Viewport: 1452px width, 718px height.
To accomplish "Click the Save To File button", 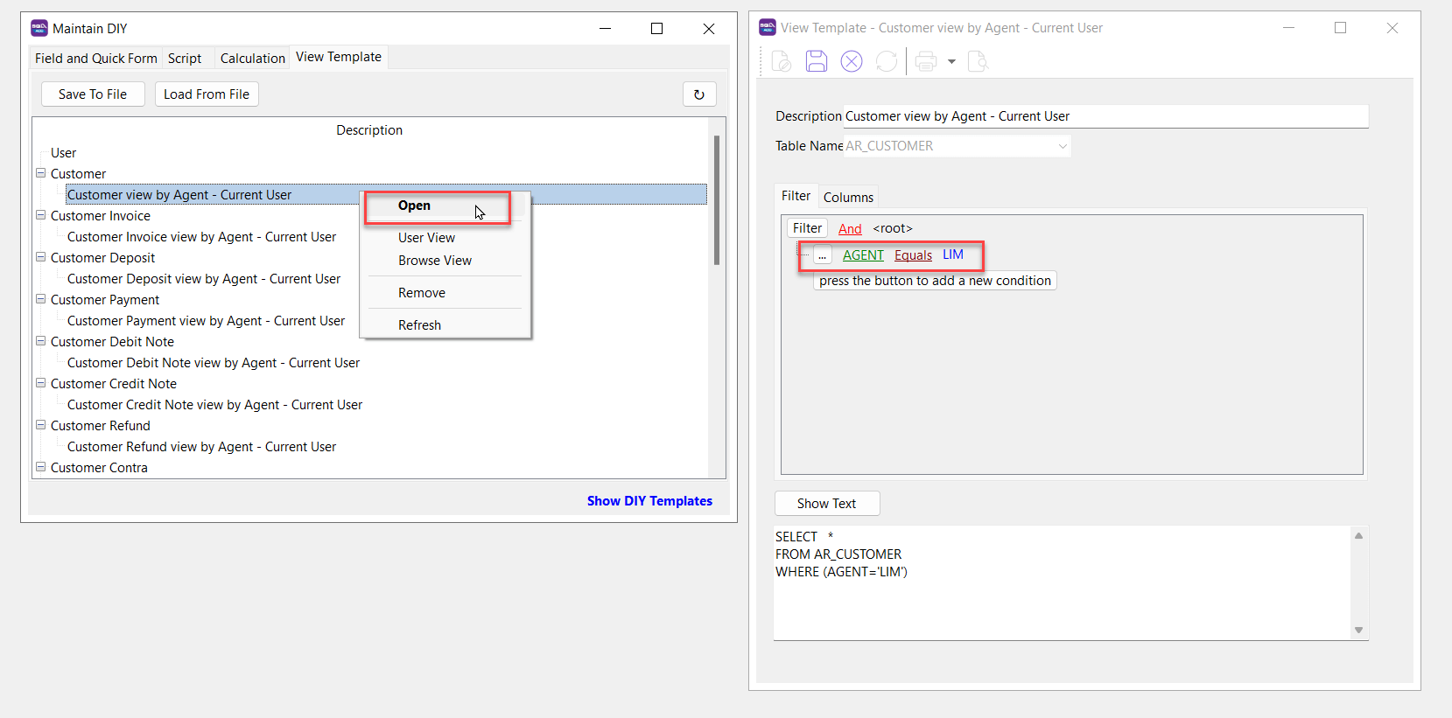I will (x=93, y=94).
